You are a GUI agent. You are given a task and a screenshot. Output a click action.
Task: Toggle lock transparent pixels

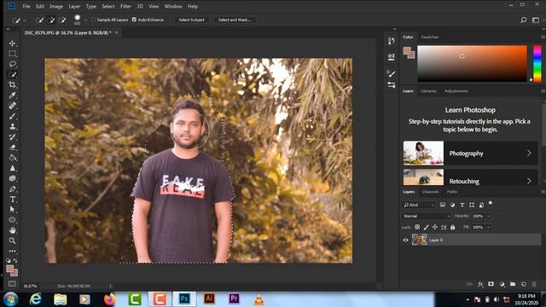click(x=417, y=228)
